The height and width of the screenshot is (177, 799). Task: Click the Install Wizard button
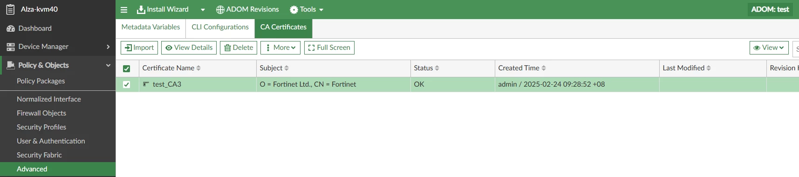click(163, 9)
